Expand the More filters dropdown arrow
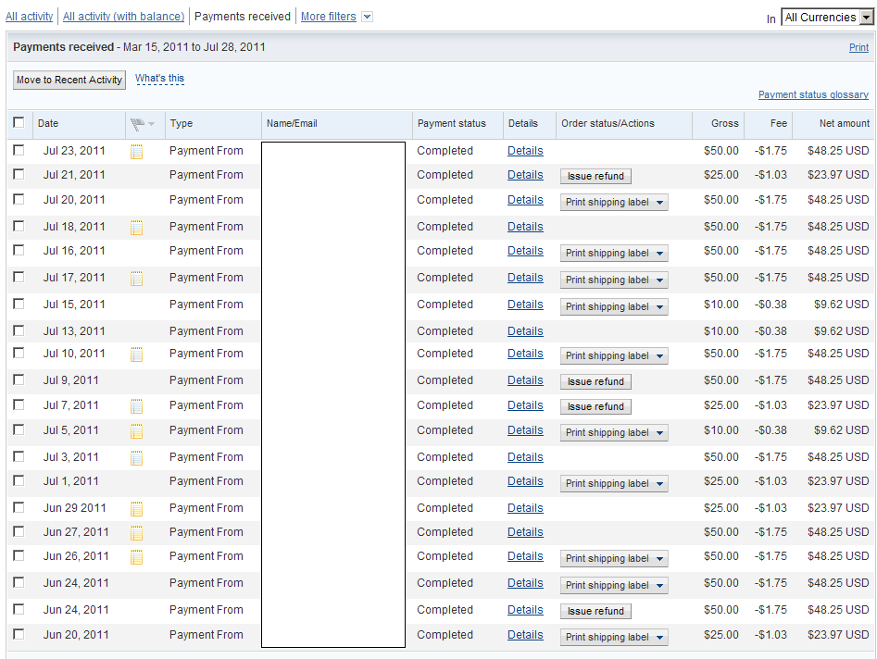 point(367,17)
